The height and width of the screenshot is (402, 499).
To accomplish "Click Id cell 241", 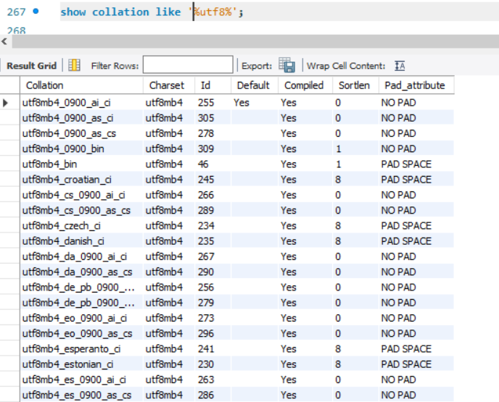I will (x=213, y=349).
